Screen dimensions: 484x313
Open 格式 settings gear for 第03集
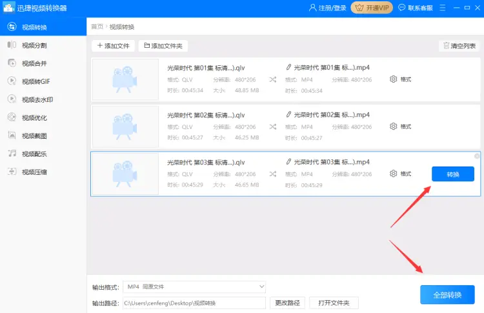pyautogui.click(x=393, y=174)
